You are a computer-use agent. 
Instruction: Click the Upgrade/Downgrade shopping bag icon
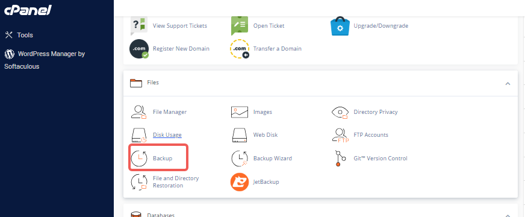[340, 26]
